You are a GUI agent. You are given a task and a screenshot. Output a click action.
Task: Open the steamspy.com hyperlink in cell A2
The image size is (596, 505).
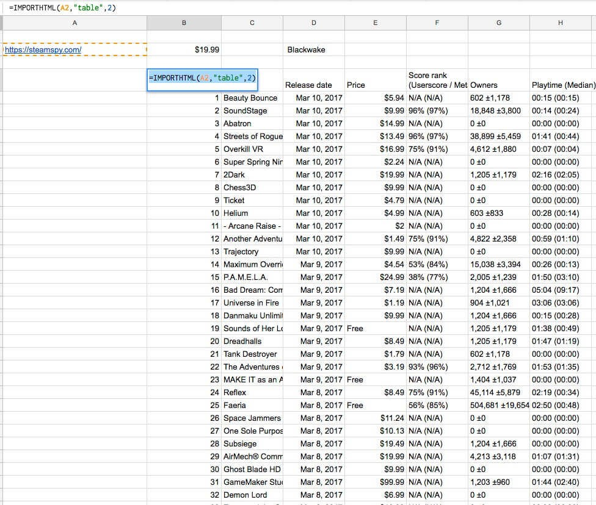43,50
